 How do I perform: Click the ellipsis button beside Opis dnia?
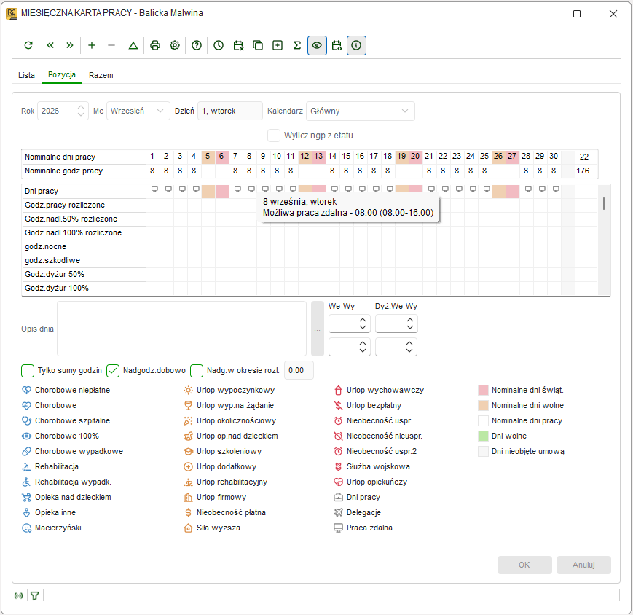pyautogui.click(x=318, y=329)
